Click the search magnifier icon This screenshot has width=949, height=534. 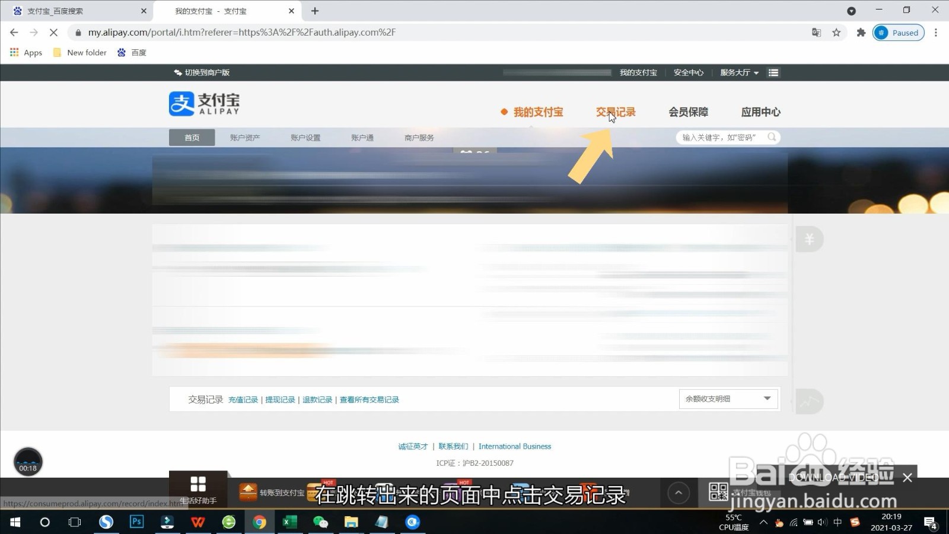point(772,137)
